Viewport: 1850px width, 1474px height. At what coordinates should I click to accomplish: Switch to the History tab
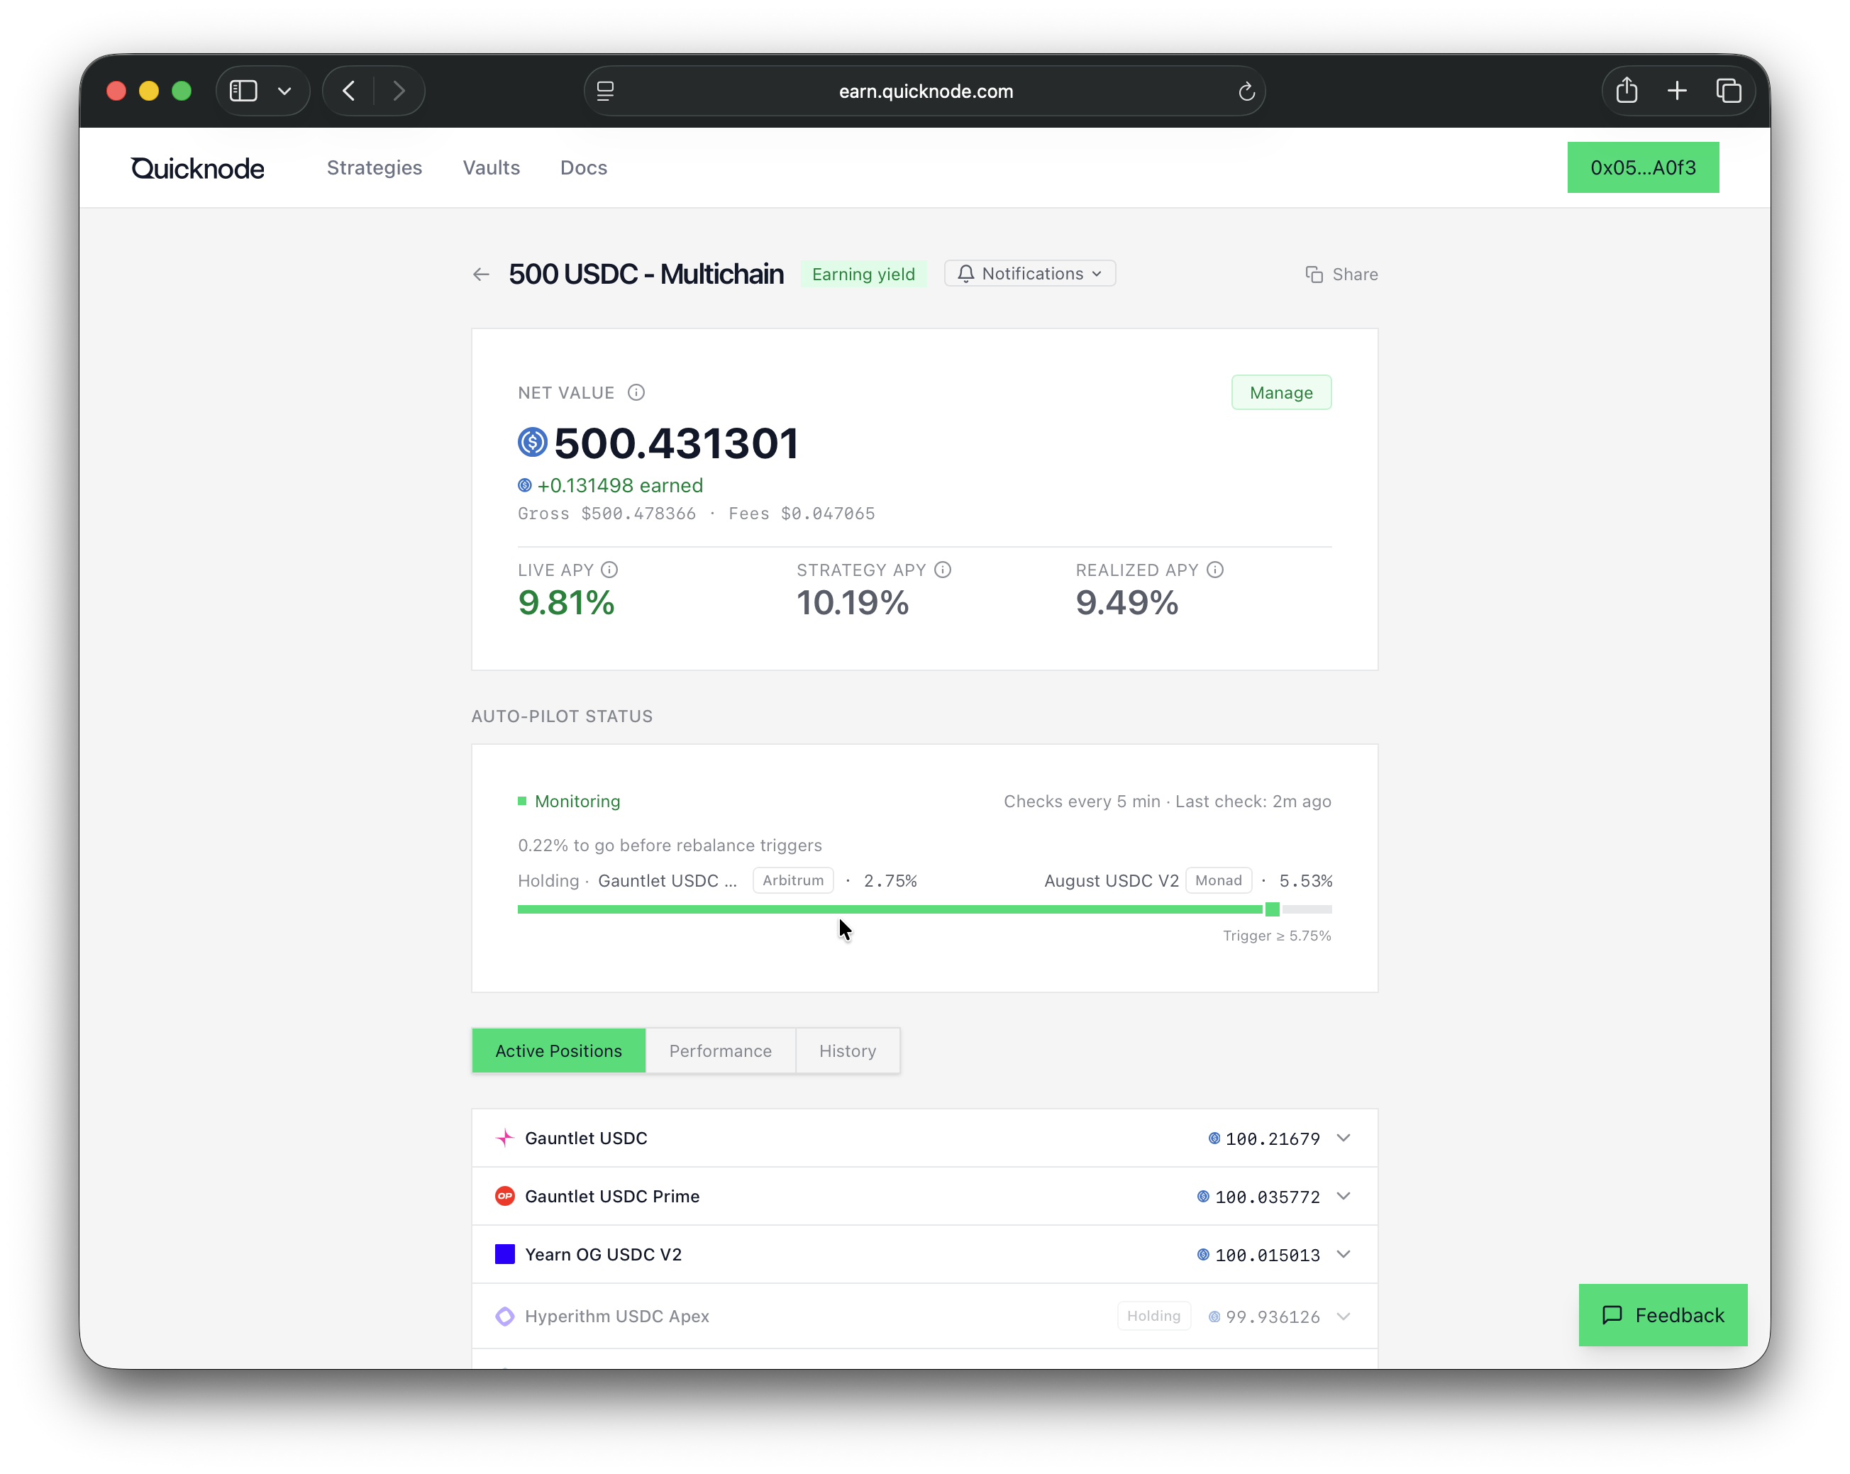point(848,1051)
